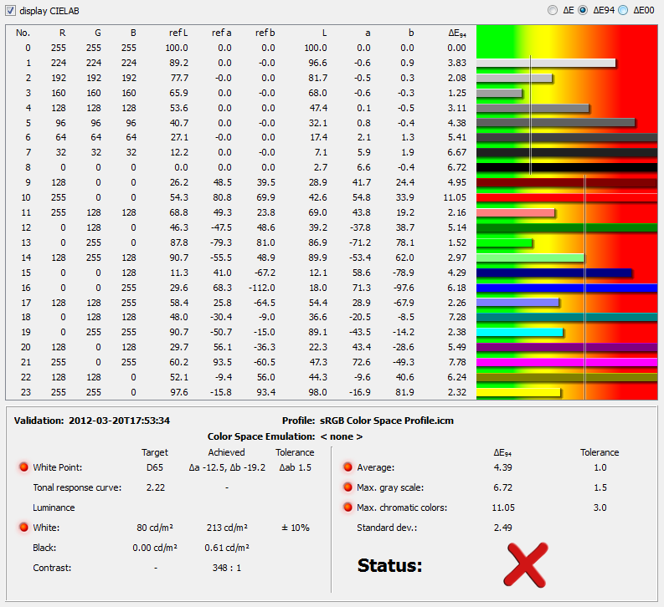Click the magenta bar in row 21

pyautogui.click(x=566, y=363)
